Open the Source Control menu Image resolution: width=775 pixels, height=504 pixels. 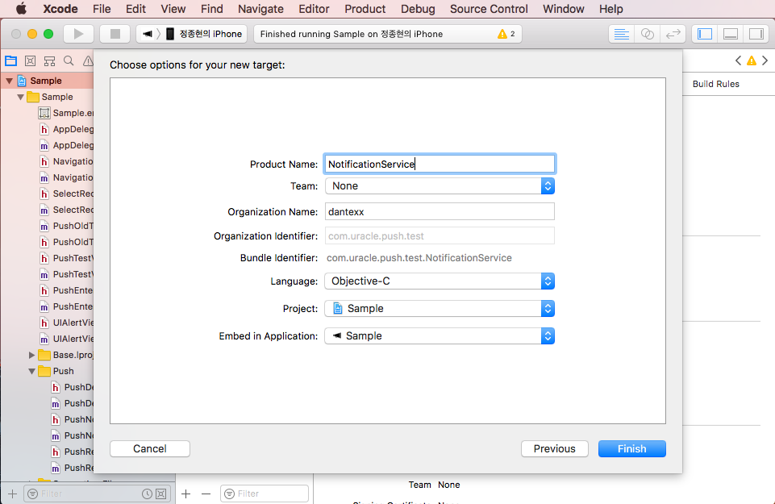(489, 9)
